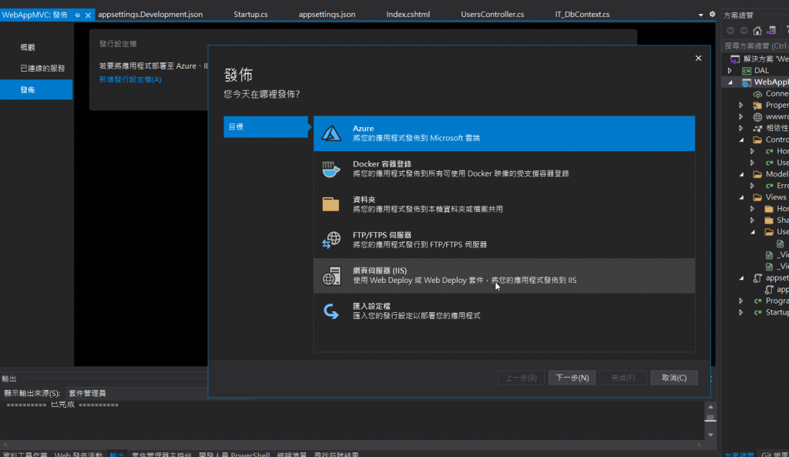Screen dimensions: 789x457
Task: Switch to IT_DbContext.cs tab
Action: (583, 15)
